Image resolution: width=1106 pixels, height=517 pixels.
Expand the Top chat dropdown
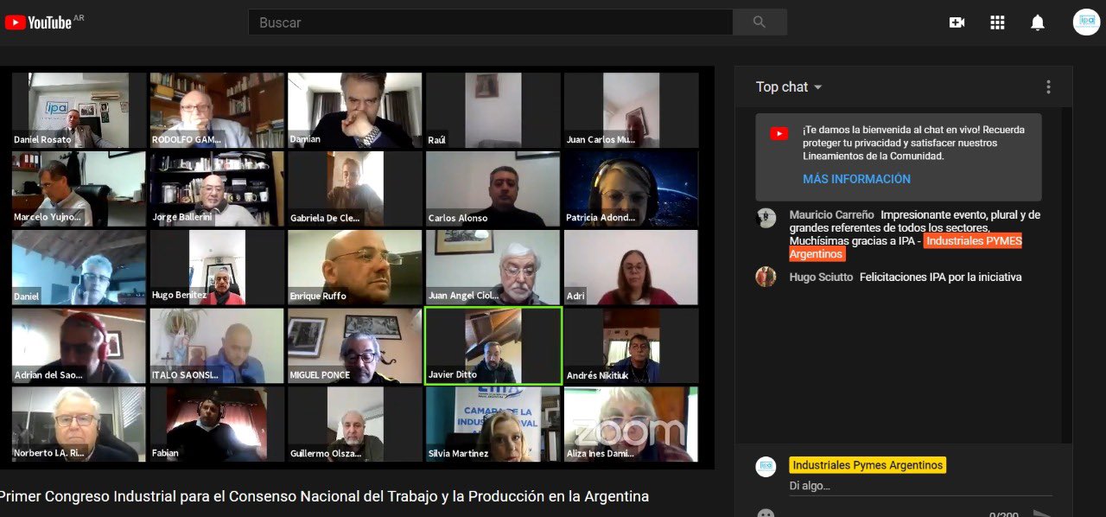click(788, 86)
